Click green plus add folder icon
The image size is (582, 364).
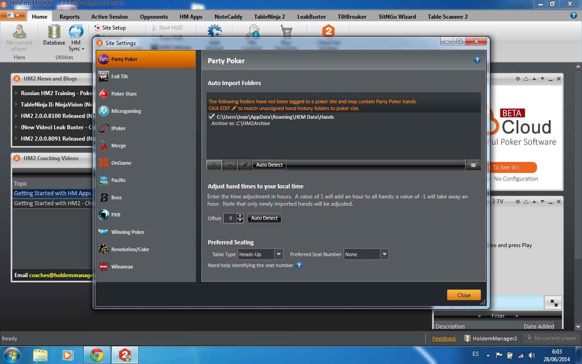(214, 165)
